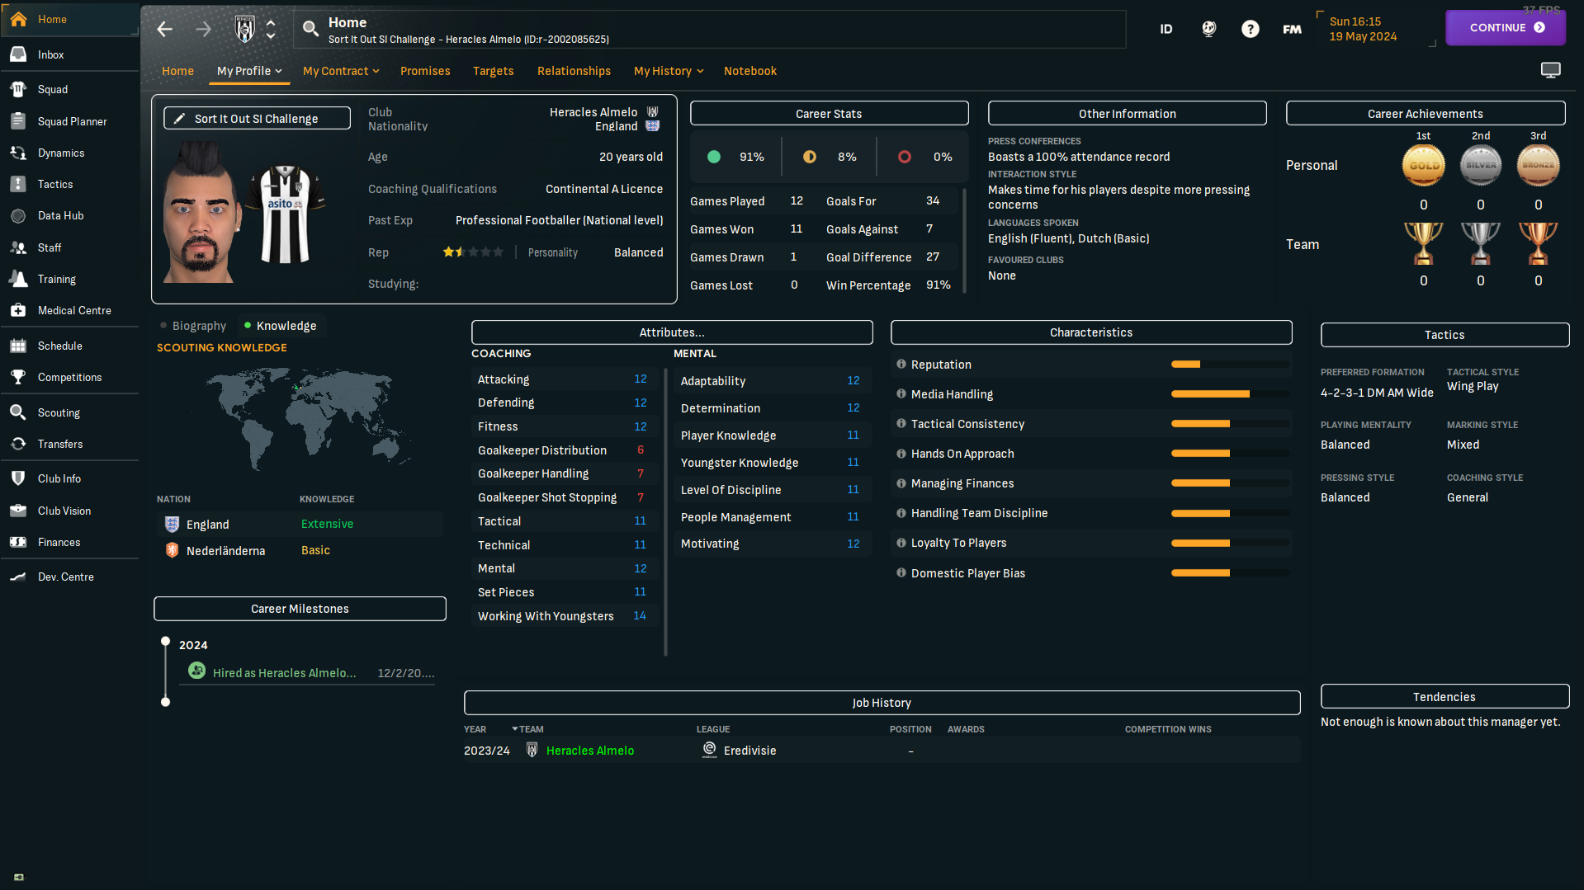Open Squad Planner sidebar icon
The image size is (1584, 890).
click(x=18, y=121)
